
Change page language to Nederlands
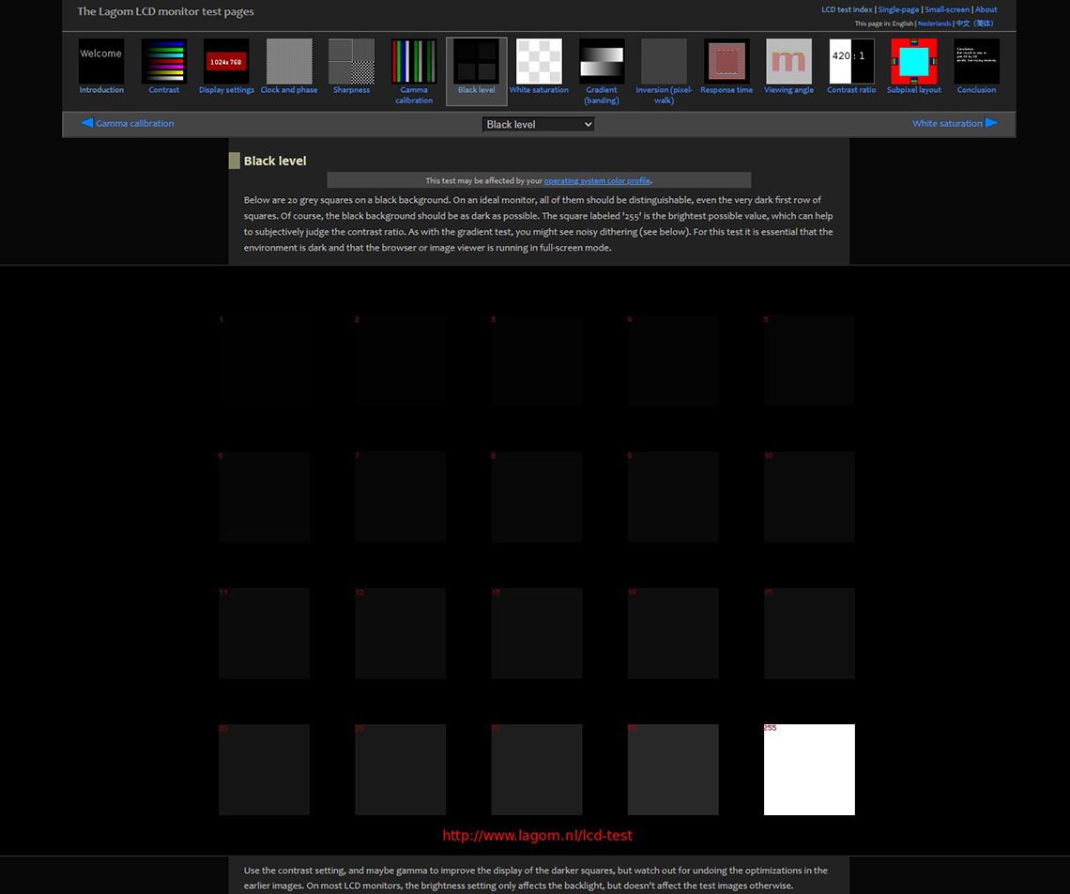click(x=934, y=23)
